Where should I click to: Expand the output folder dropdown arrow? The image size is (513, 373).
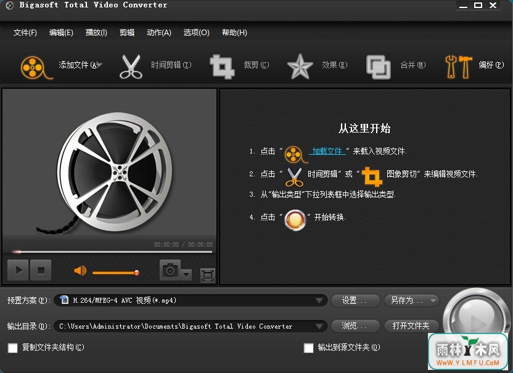[319, 326]
